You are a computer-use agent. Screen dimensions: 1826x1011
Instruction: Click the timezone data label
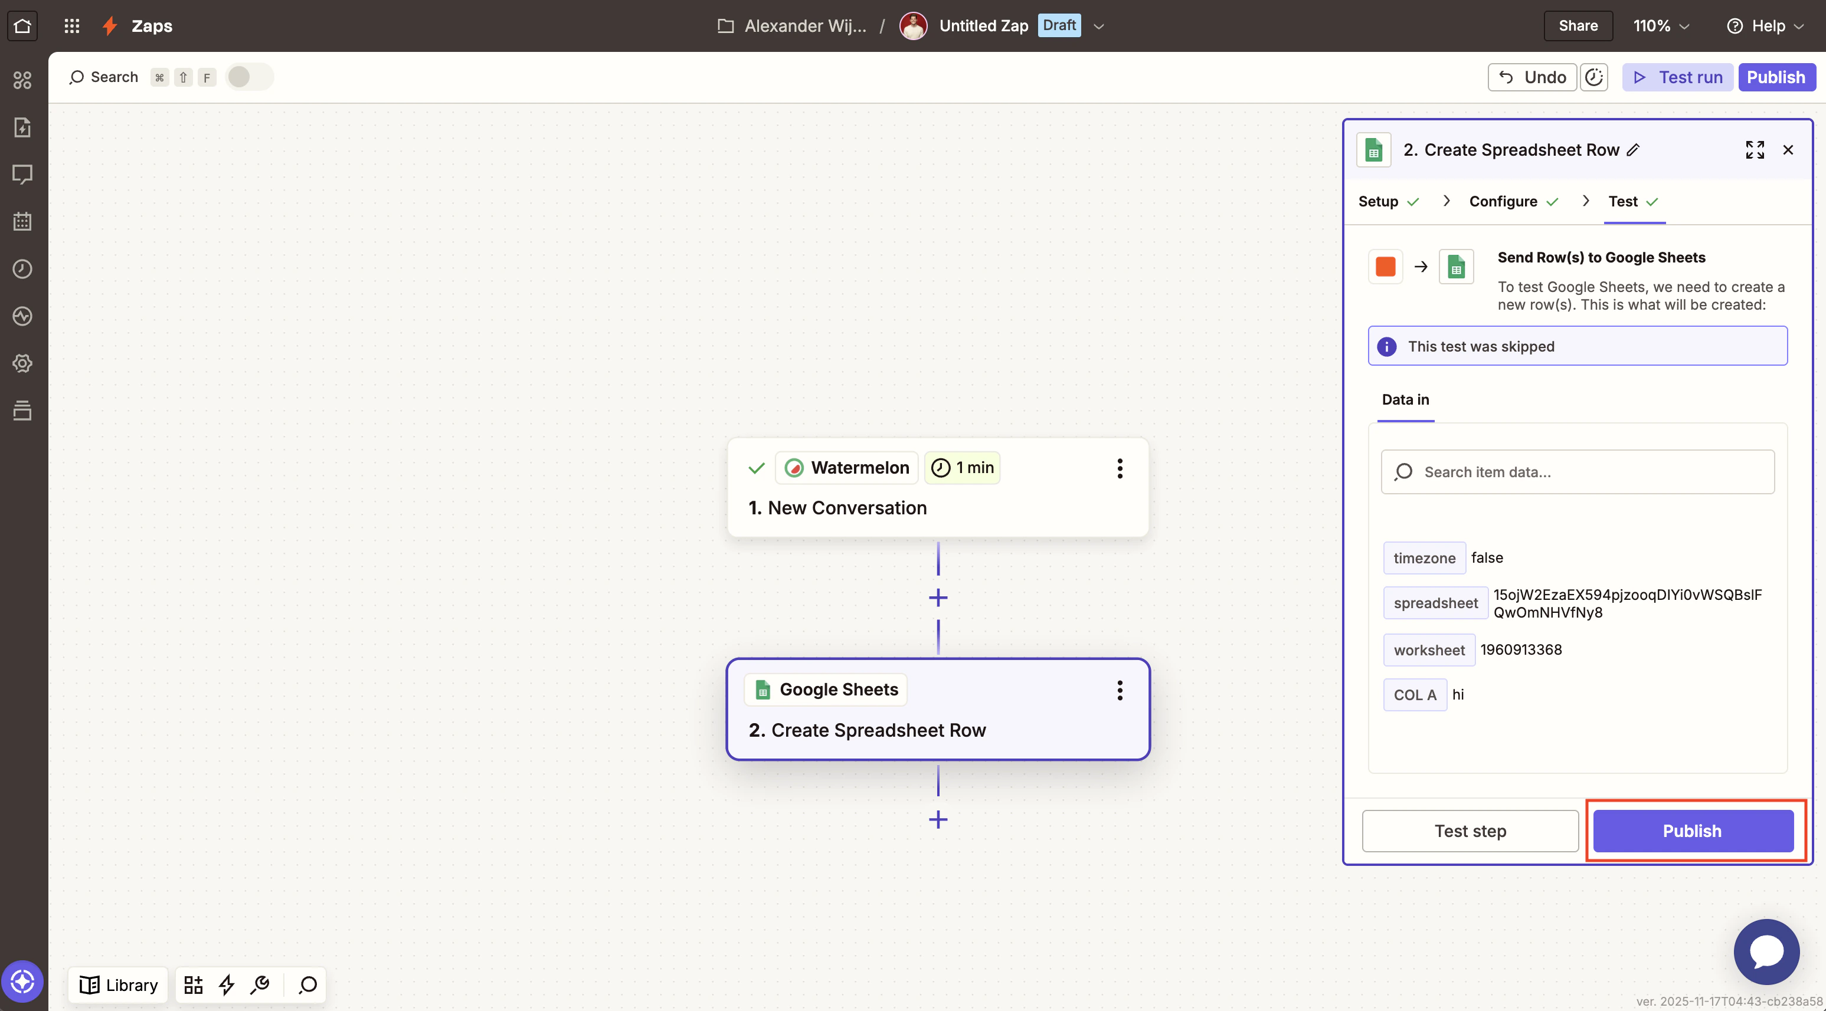point(1424,558)
